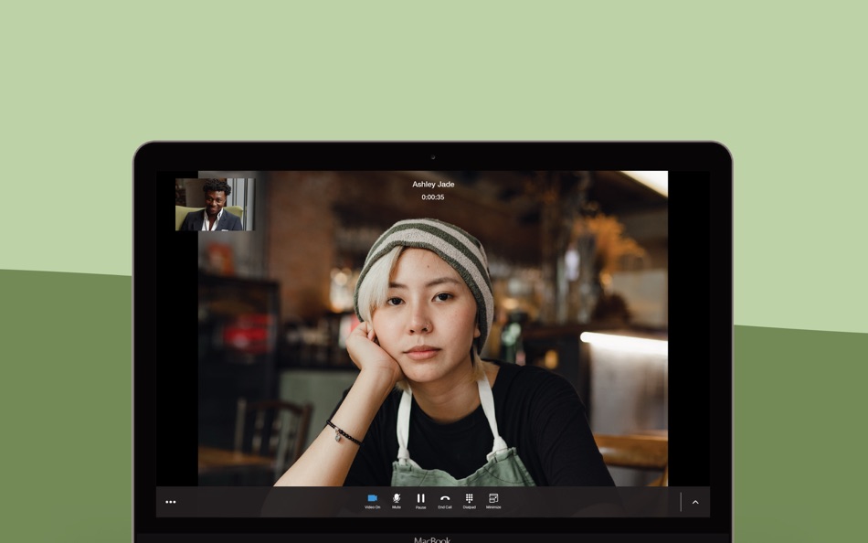Viewport: 868px width, 543px height.
Task: Toggle the Video On camera button
Action: coord(373,501)
